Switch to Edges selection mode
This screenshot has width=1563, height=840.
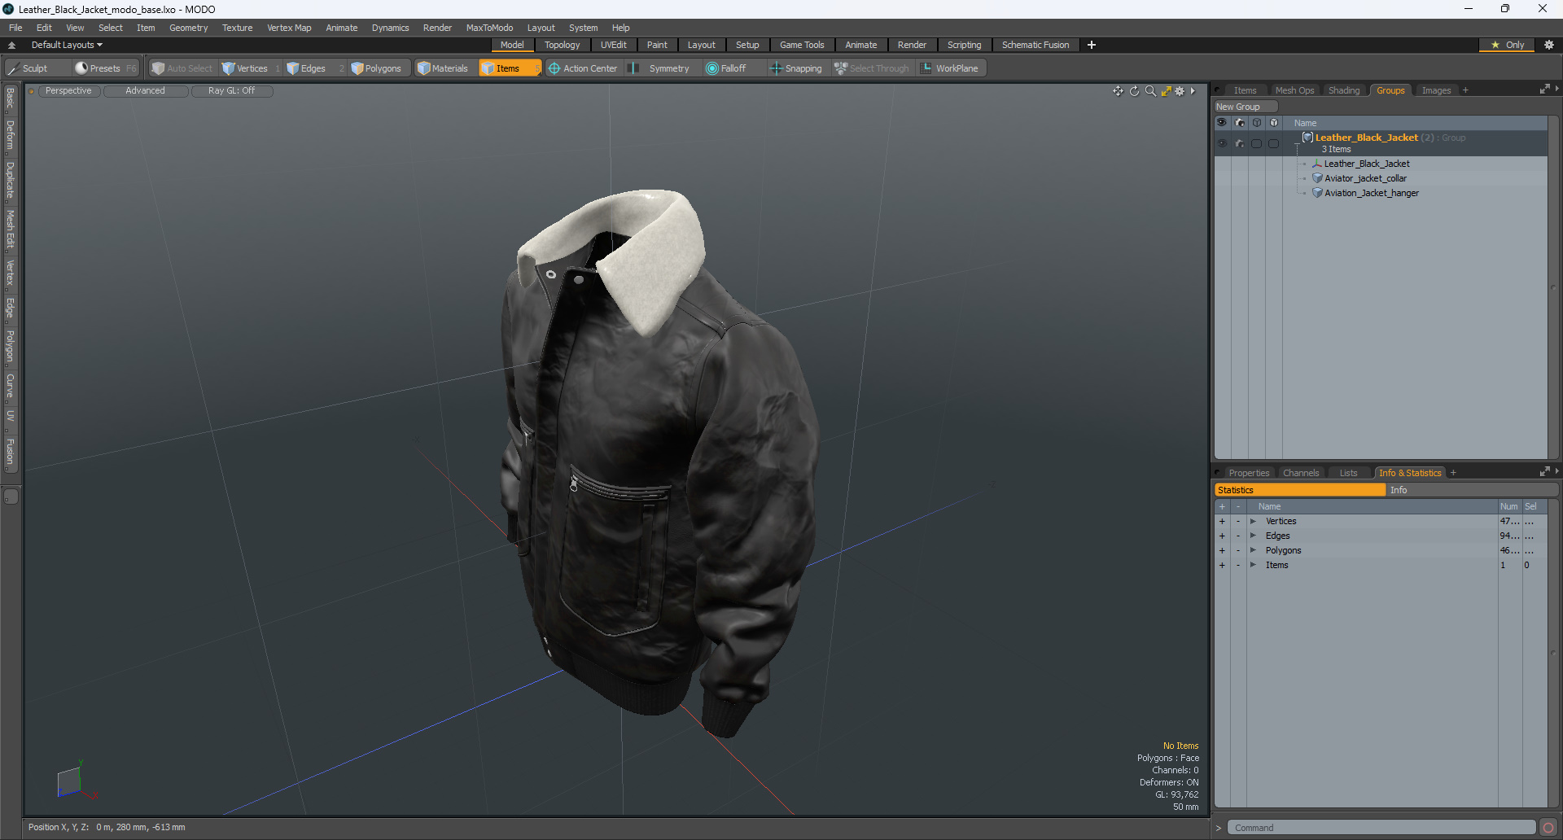(305, 68)
